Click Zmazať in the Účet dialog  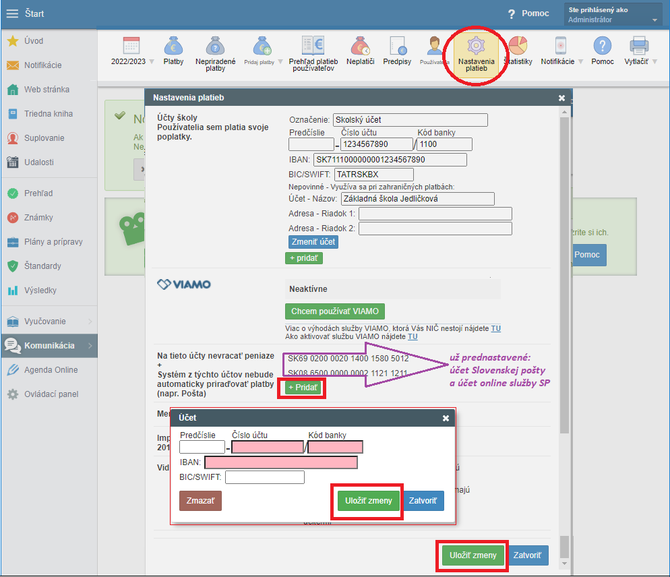(200, 501)
